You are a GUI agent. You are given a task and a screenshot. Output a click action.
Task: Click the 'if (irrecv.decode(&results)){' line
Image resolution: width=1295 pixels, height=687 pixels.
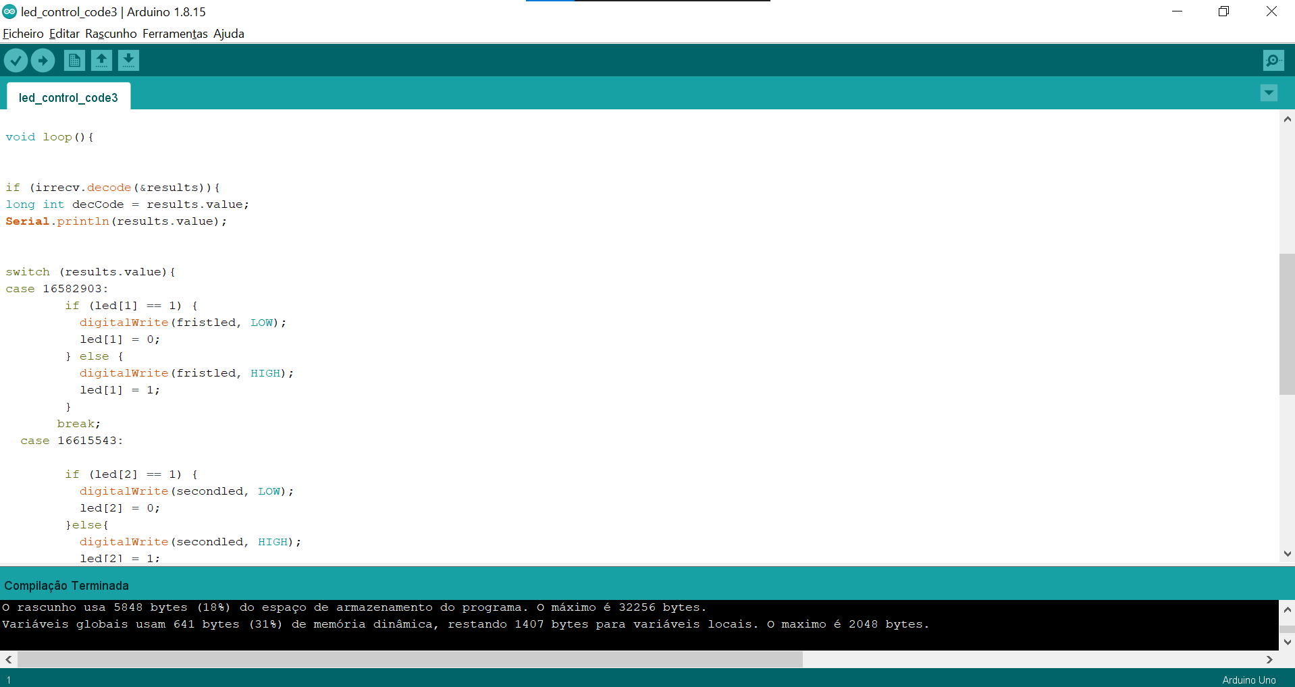coord(113,188)
